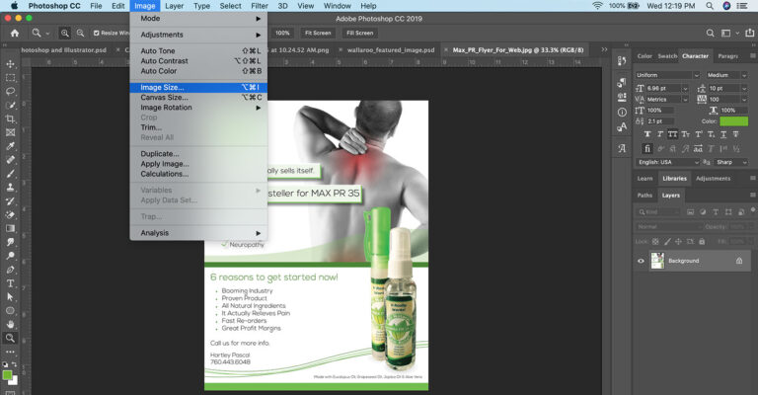The image size is (758, 395).
Task: Open the English: USA language dropdown
Action: (668, 163)
